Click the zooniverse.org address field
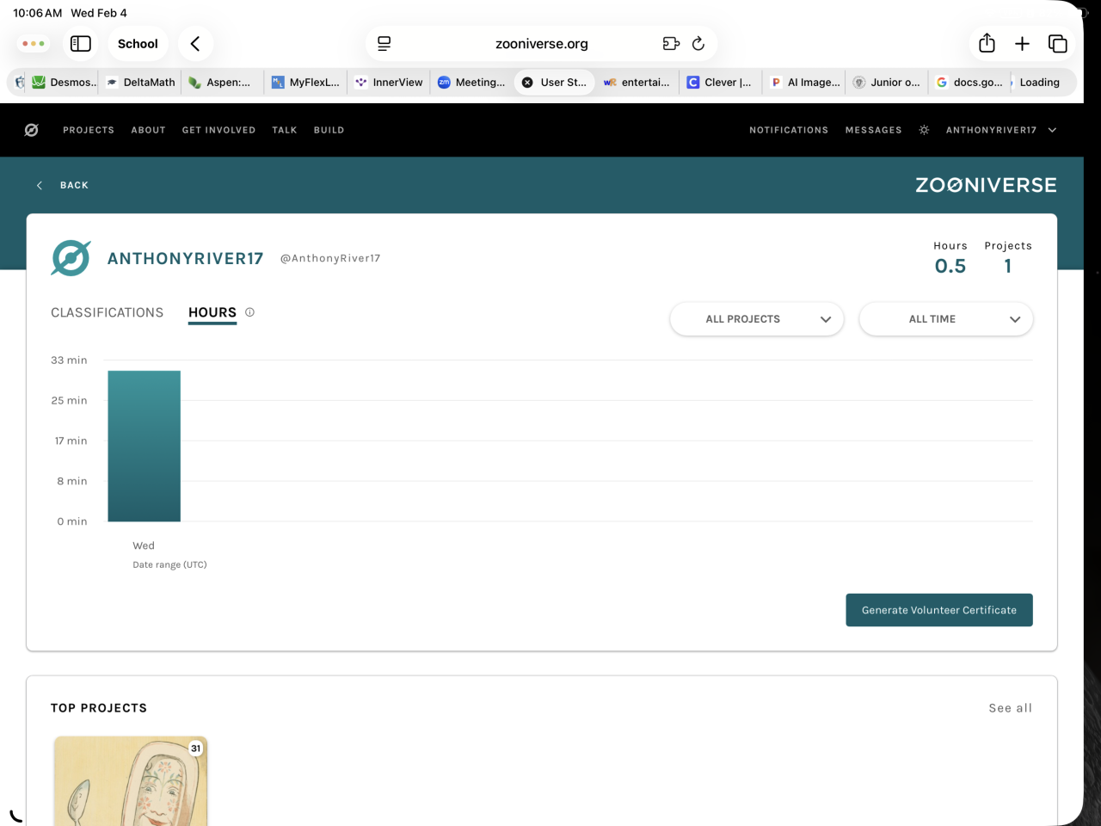Viewport: 1101px width, 826px height. pyautogui.click(x=542, y=44)
